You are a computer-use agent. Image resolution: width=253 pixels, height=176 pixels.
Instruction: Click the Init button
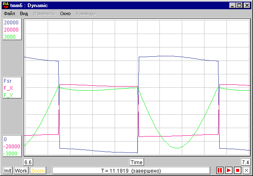[x=8, y=171]
